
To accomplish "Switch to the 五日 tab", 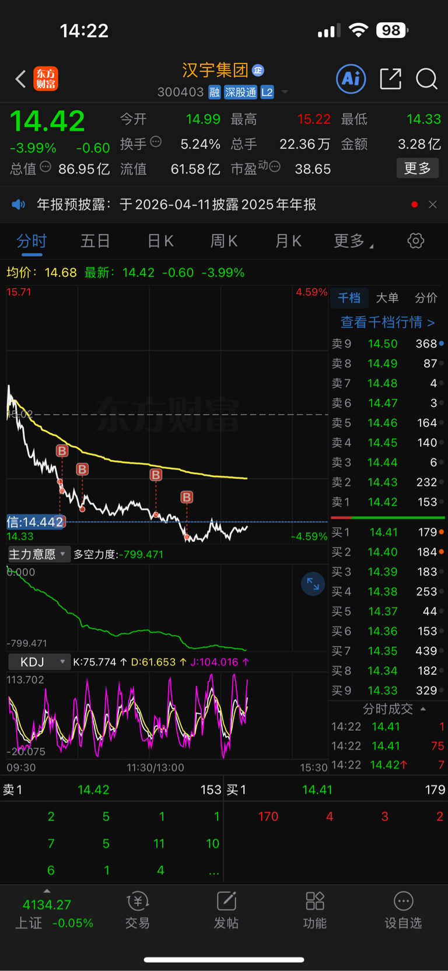I will [x=96, y=241].
